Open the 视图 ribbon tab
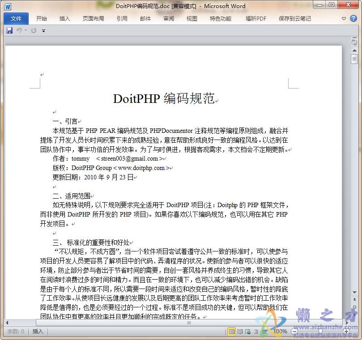Viewport: 362px width, 340px height. [192, 18]
